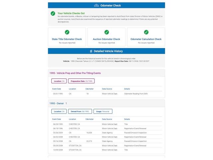Click the 1995 Vehicle Prep and Other Pre-Titling Events heading
The image size is (213, 160).
click(75, 73)
